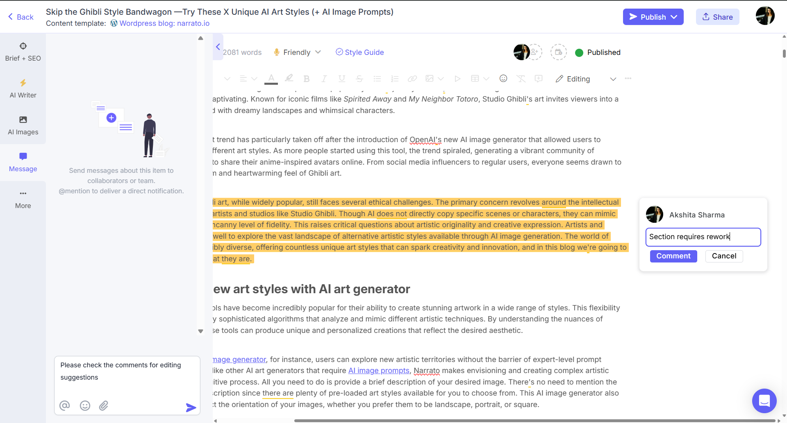Open the message emoji picker
The height and width of the screenshot is (423, 787).
click(x=85, y=406)
